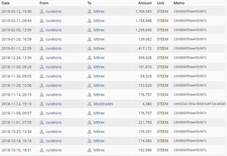Open the curations link in the 2018-10-25 row
The height and width of the screenshot is (156, 227).
[54, 132]
